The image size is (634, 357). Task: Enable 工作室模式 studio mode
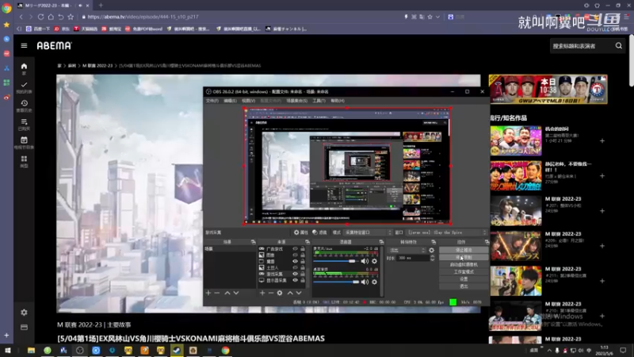pos(464,271)
